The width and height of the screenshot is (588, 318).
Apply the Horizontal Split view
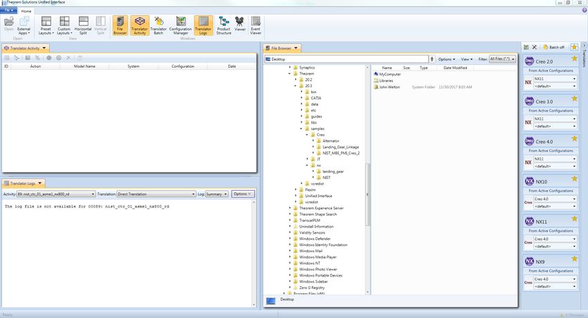(83, 26)
